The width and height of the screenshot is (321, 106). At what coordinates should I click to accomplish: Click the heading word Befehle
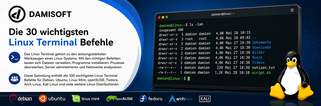97,43
